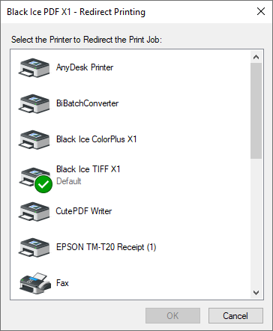Close the Redirect Printing dialog
This screenshot has width=273, height=331.
261,11
